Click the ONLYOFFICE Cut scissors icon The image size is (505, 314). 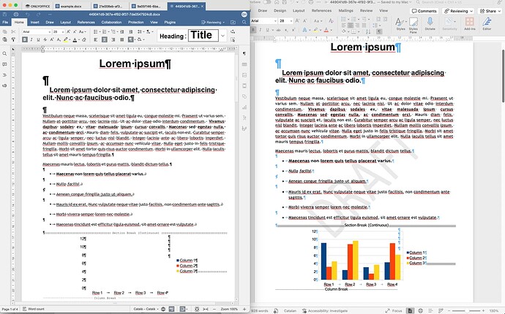click(x=13, y=32)
